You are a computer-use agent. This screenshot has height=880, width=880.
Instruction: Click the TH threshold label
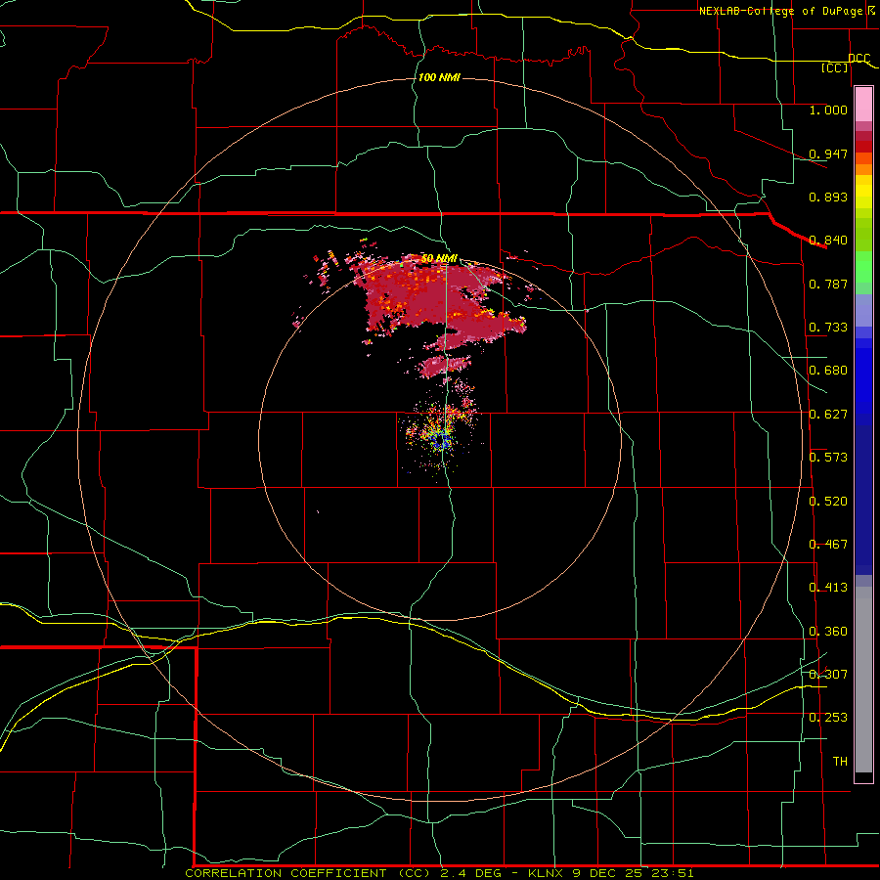[840, 761]
